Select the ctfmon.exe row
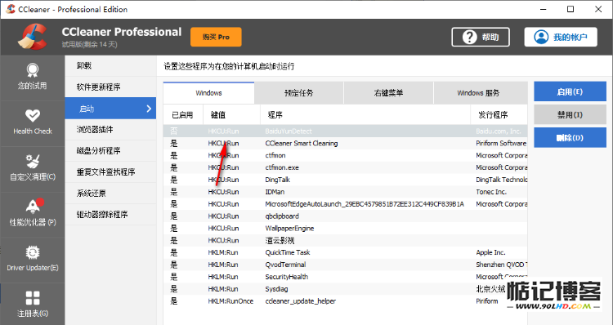Screen dimensions: 613x325 pos(345,167)
